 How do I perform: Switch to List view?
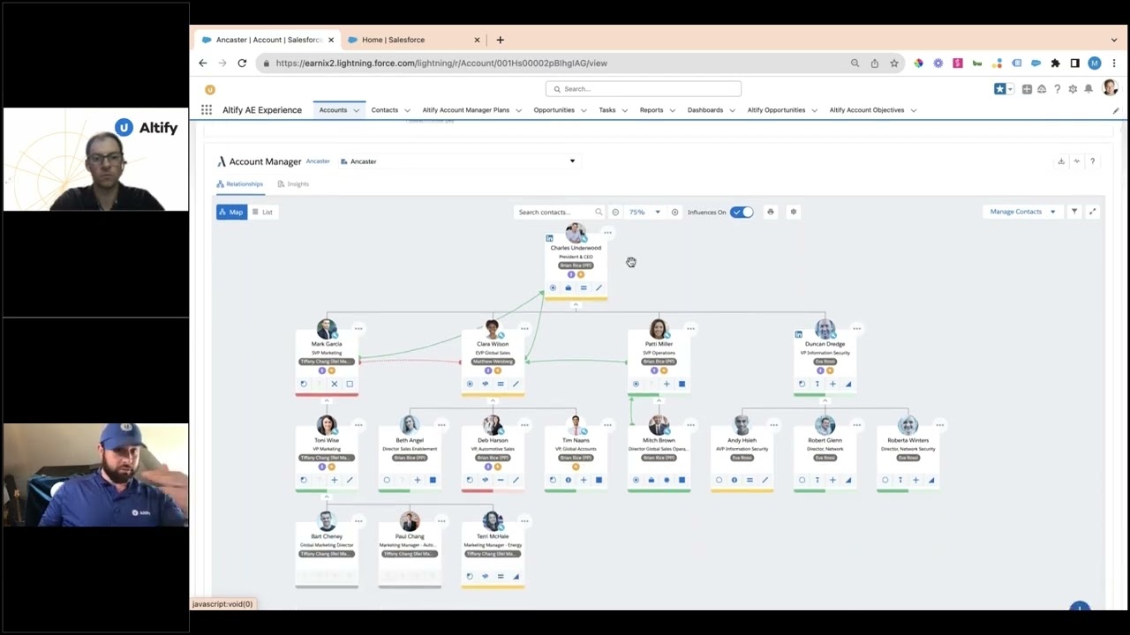pyautogui.click(x=262, y=212)
